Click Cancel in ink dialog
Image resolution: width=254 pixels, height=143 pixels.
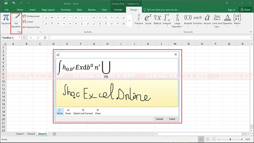coord(159,119)
